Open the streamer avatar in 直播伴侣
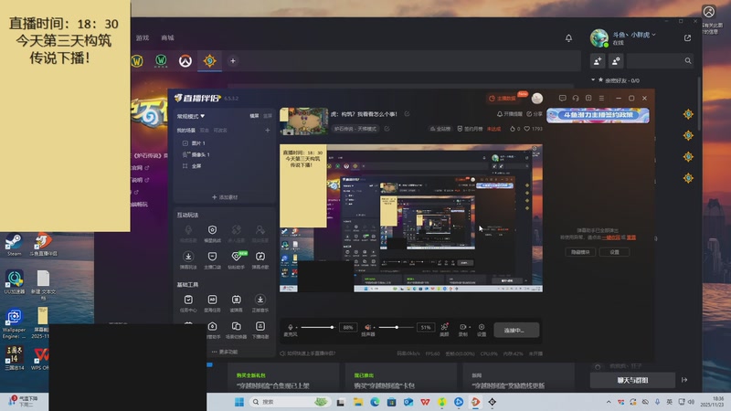Screen dimensions: 731x411 [x=537, y=99]
